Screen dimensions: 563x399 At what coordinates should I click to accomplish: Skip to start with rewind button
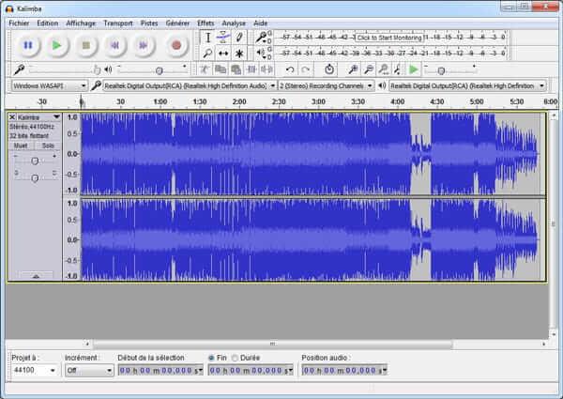click(x=115, y=44)
